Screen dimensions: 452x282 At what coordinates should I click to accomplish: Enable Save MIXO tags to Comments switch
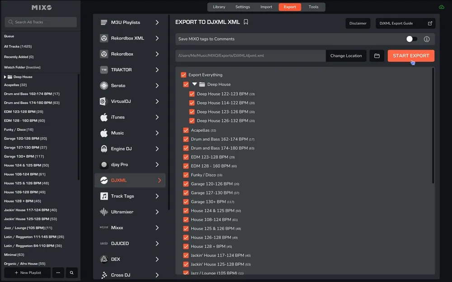click(x=411, y=39)
